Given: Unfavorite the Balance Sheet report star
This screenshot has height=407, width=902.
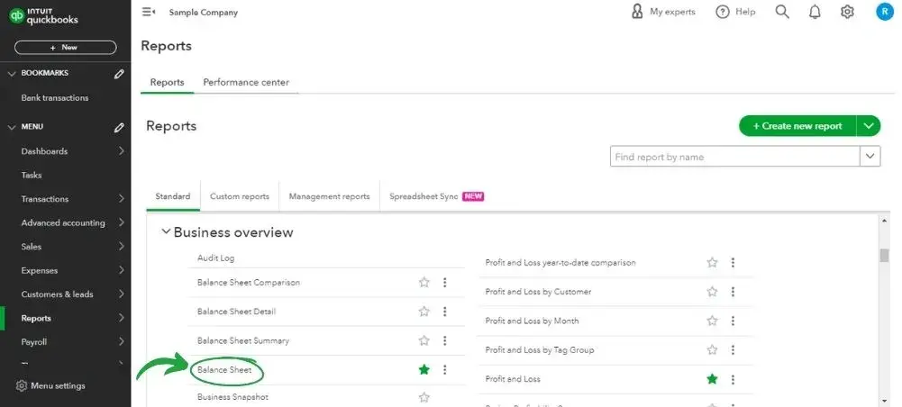Looking at the screenshot, I should click(x=424, y=370).
